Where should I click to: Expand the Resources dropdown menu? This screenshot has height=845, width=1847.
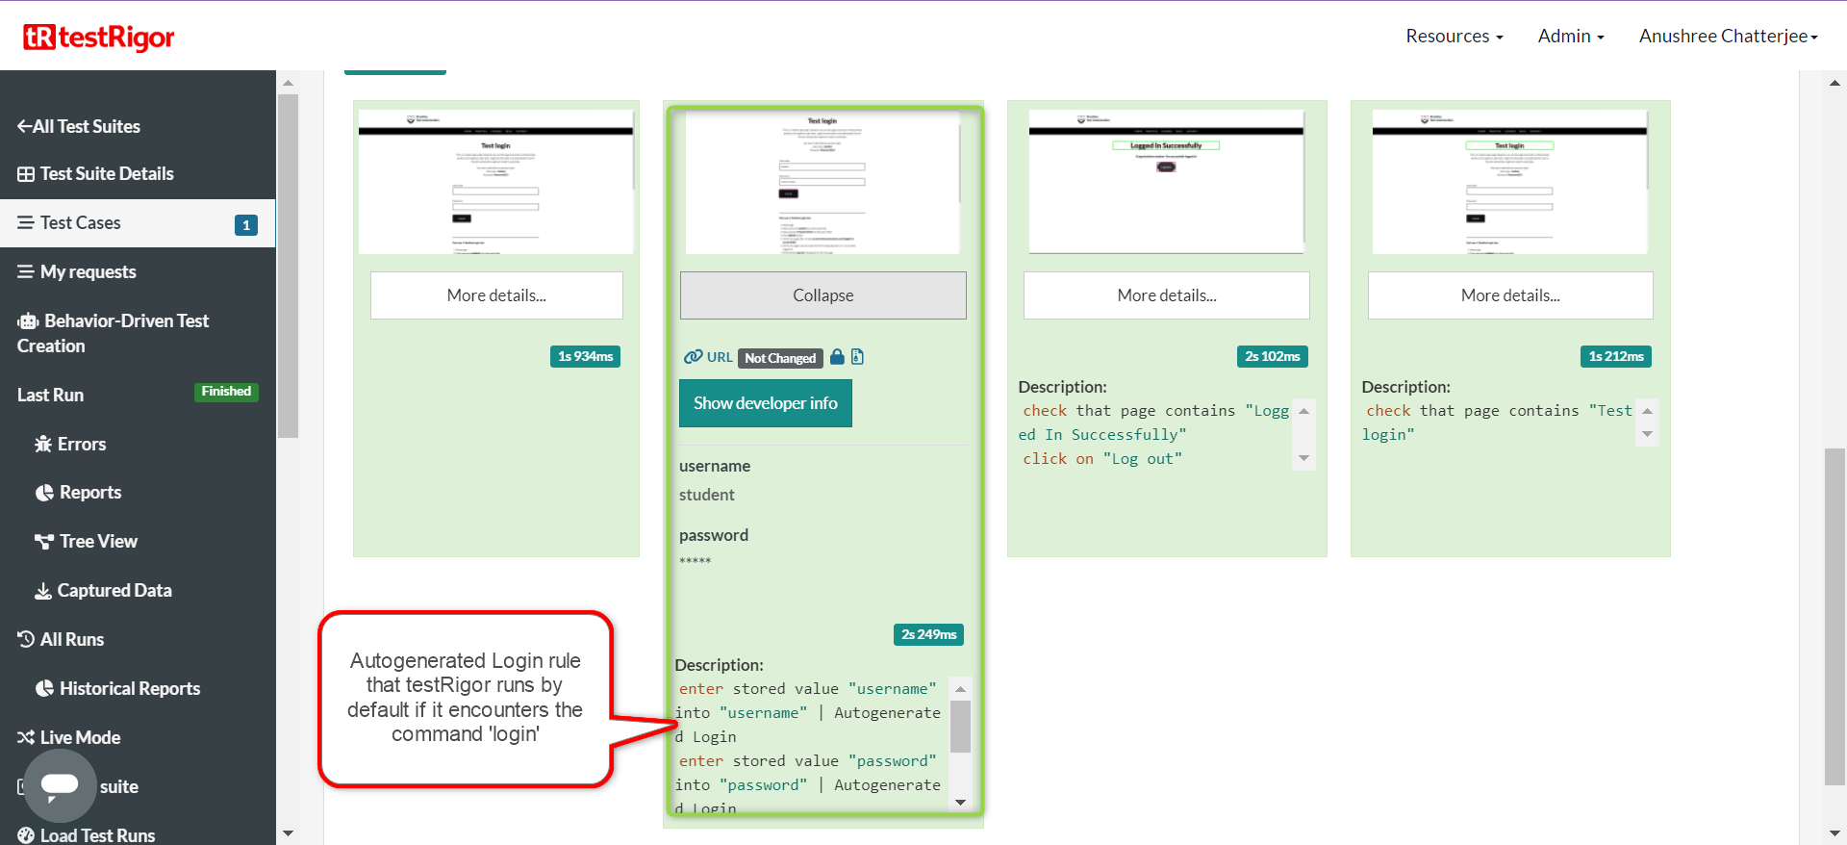point(1454,36)
